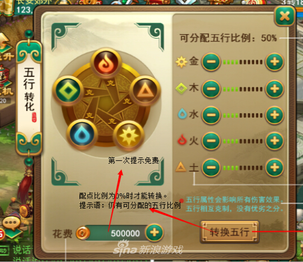
Task: Increase the 土 earth ratio with plus
Action: pos(275,168)
